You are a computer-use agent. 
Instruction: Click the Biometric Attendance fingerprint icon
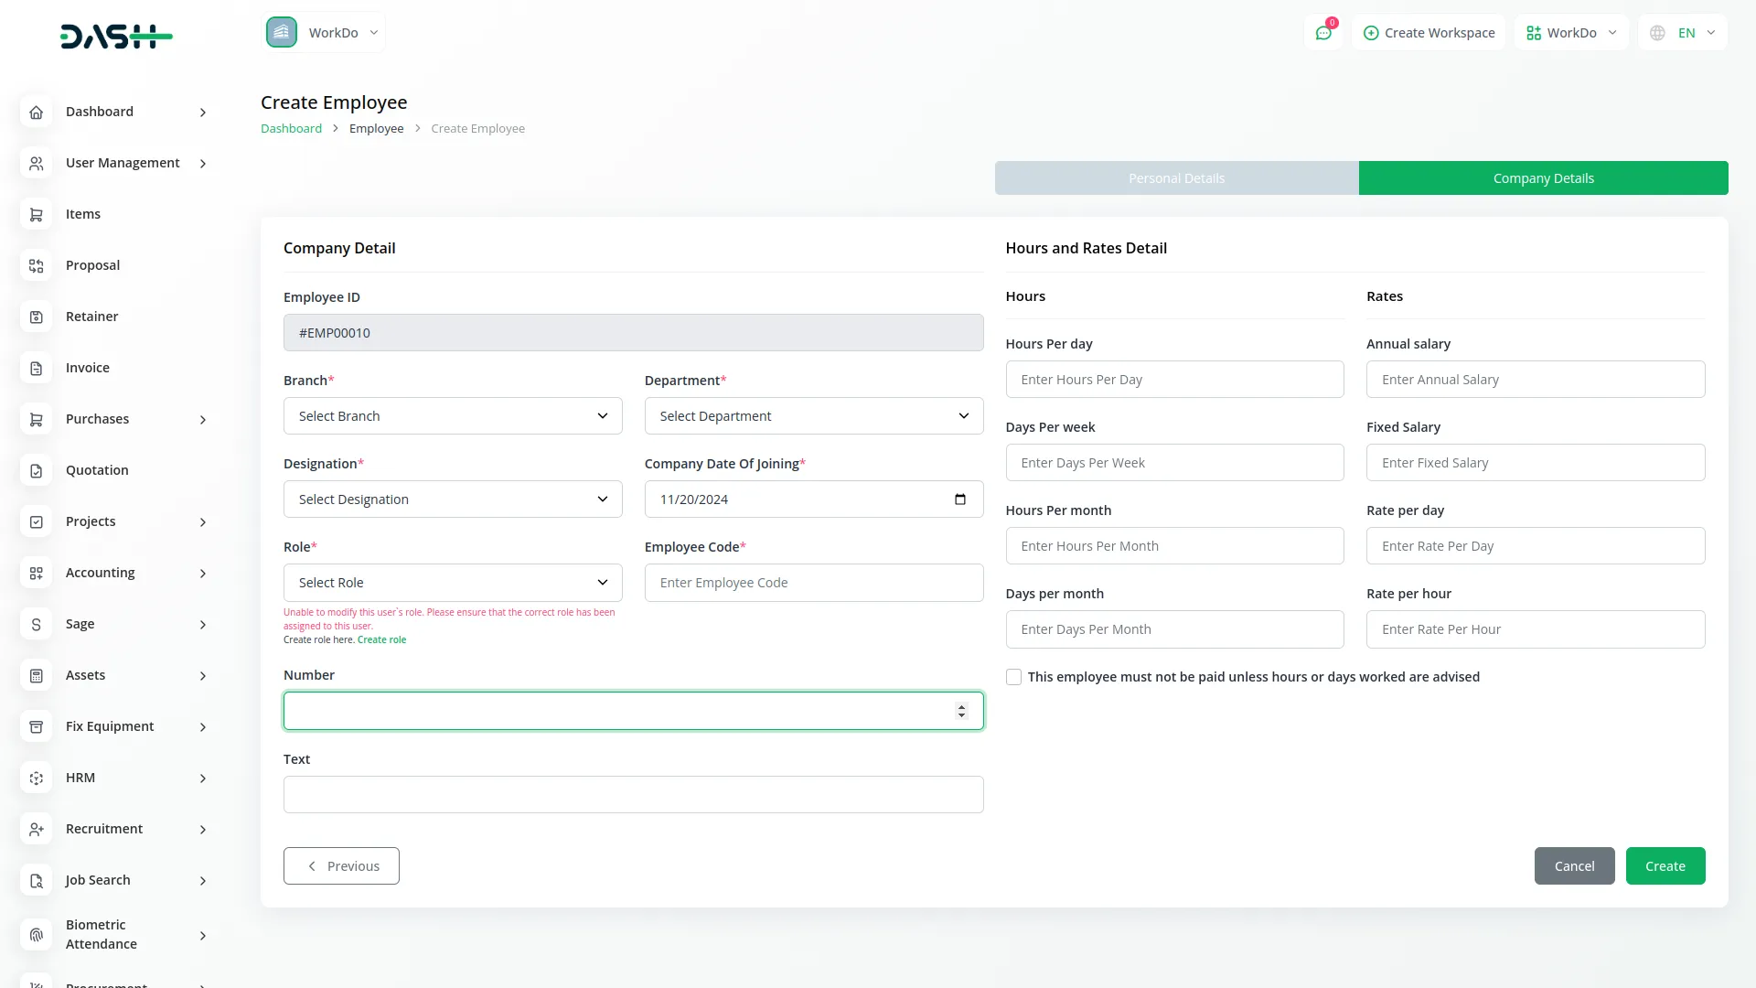tap(37, 935)
